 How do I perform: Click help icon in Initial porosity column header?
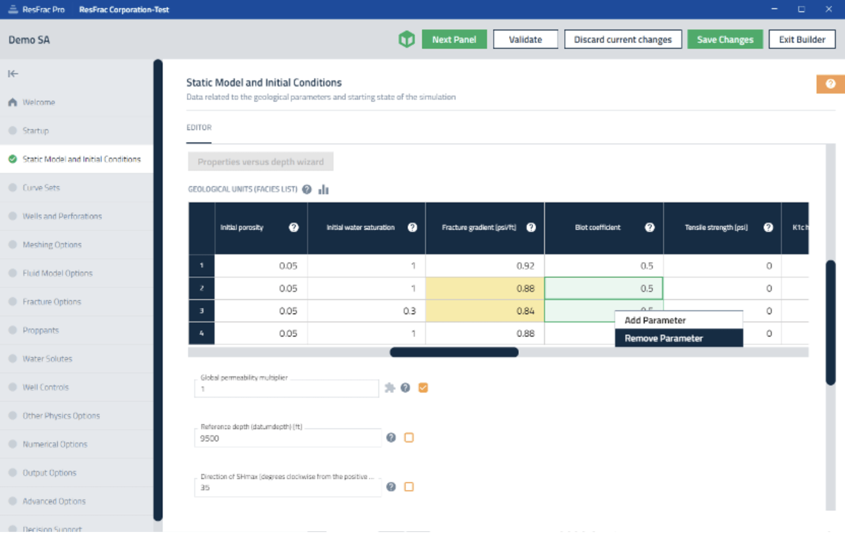tap(293, 227)
